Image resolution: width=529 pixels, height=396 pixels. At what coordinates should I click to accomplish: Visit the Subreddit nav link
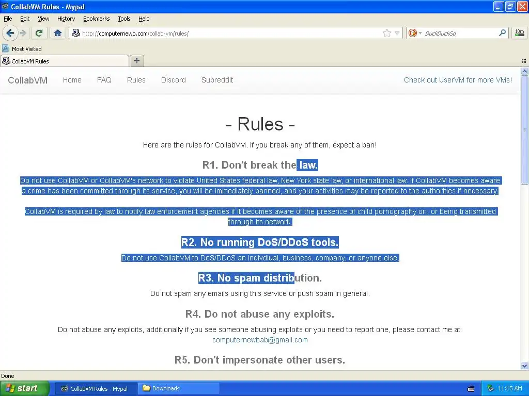point(217,80)
